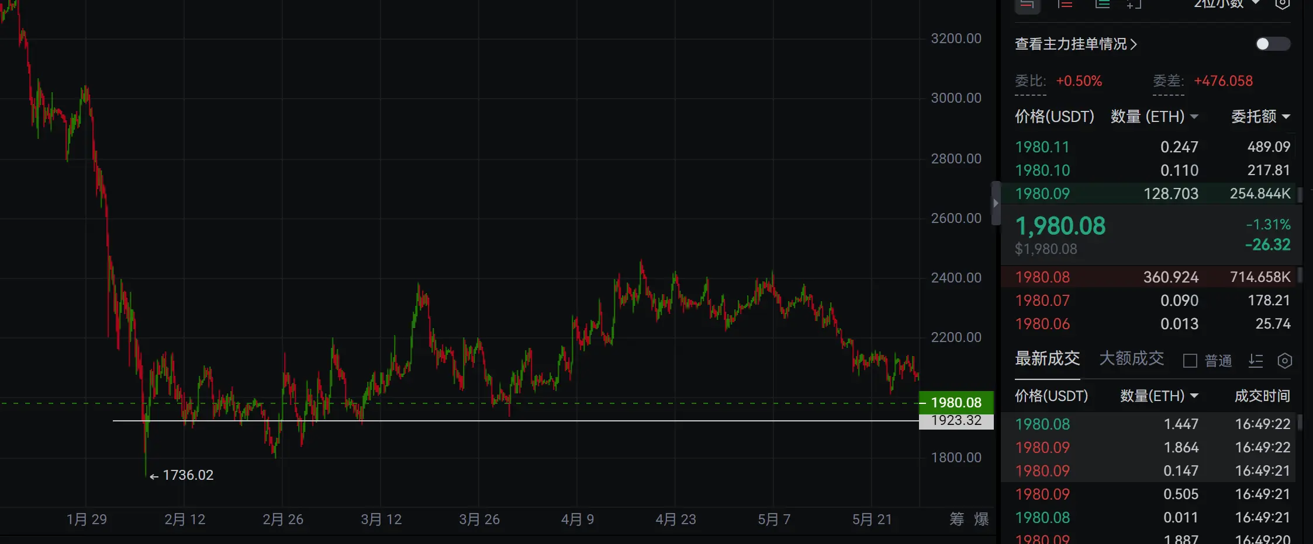Switch to 大额成交 tab

pyautogui.click(x=1131, y=358)
